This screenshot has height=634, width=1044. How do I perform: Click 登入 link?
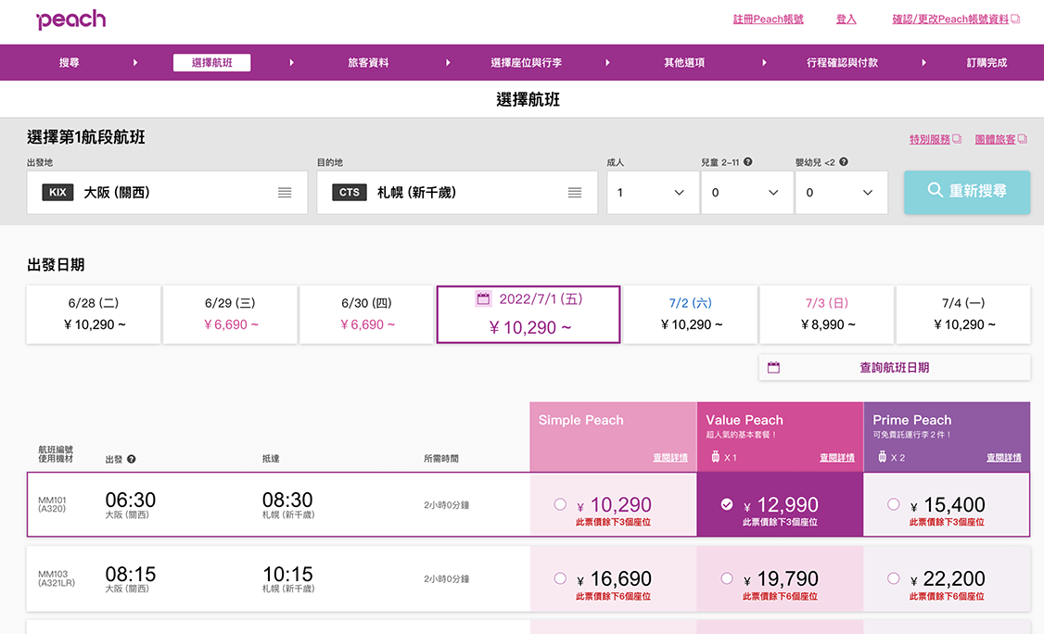[847, 19]
